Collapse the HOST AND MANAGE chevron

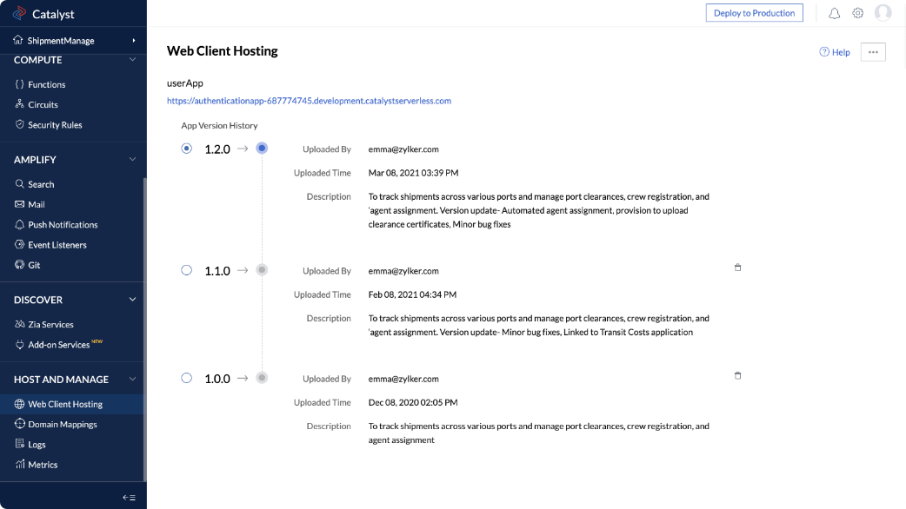click(x=132, y=380)
